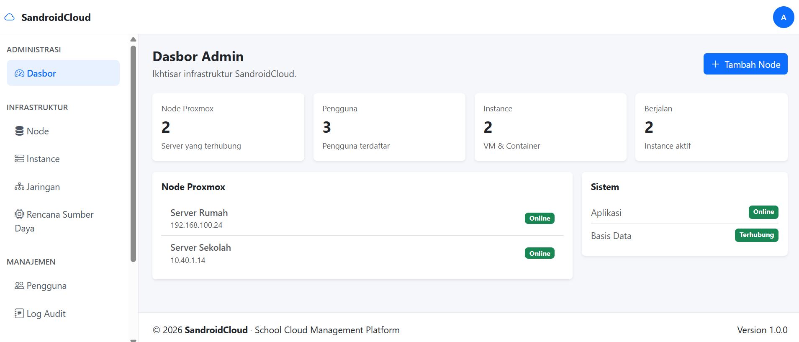Click the sidebar scrollbar down arrow
The width and height of the screenshot is (799, 342).
(134, 340)
